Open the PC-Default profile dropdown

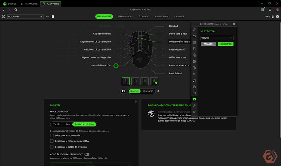point(25,16)
